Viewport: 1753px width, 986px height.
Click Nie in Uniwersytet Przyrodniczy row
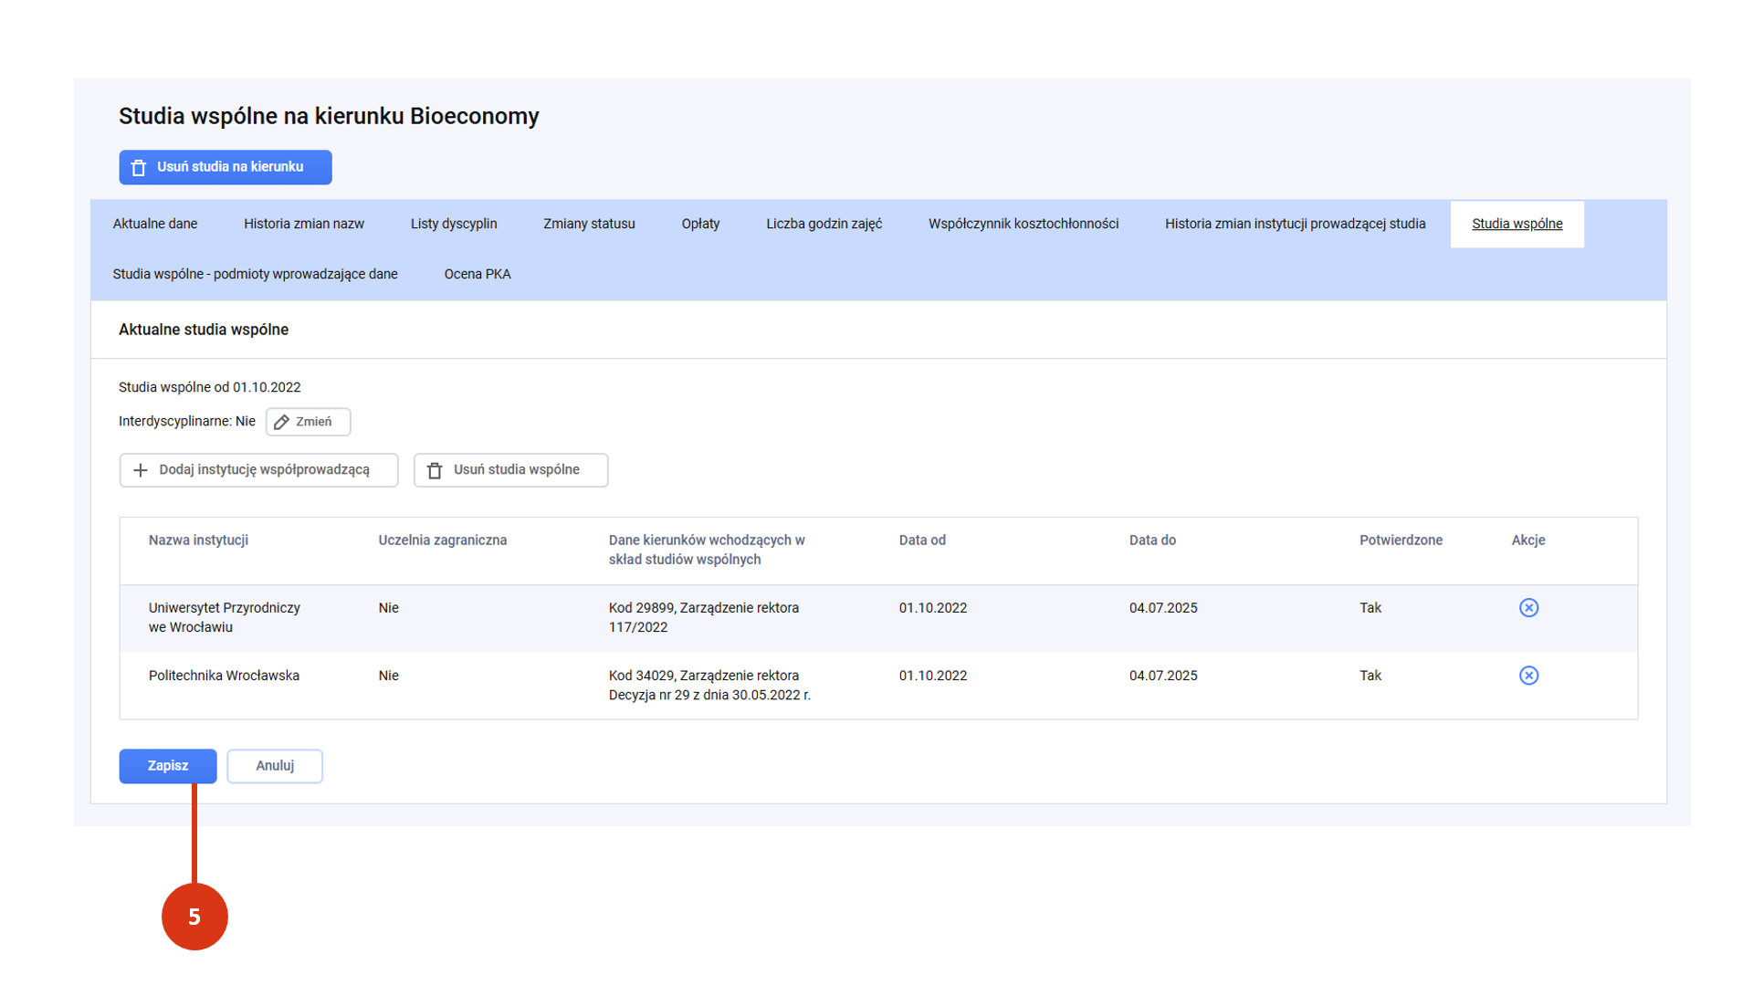tap(388, 608)
